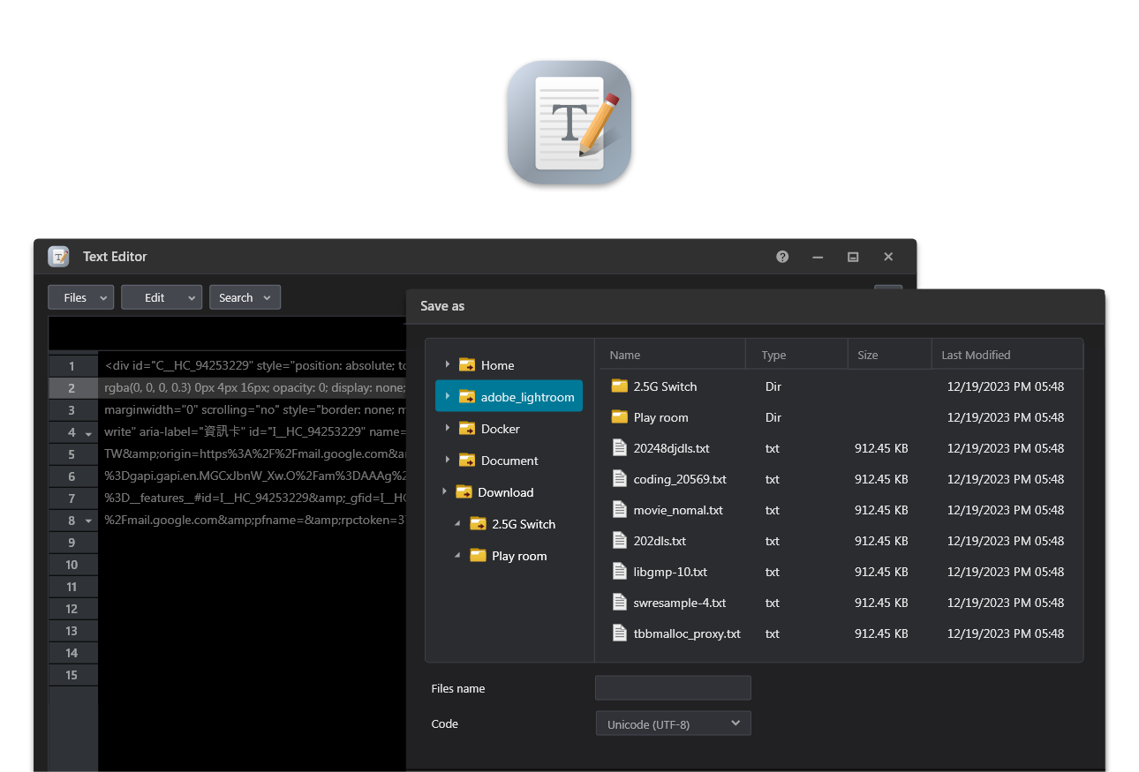Screen dimensions: 1139x772
Task: Click line number 2 in editor gutter
Action: click(x=72, y=388)
